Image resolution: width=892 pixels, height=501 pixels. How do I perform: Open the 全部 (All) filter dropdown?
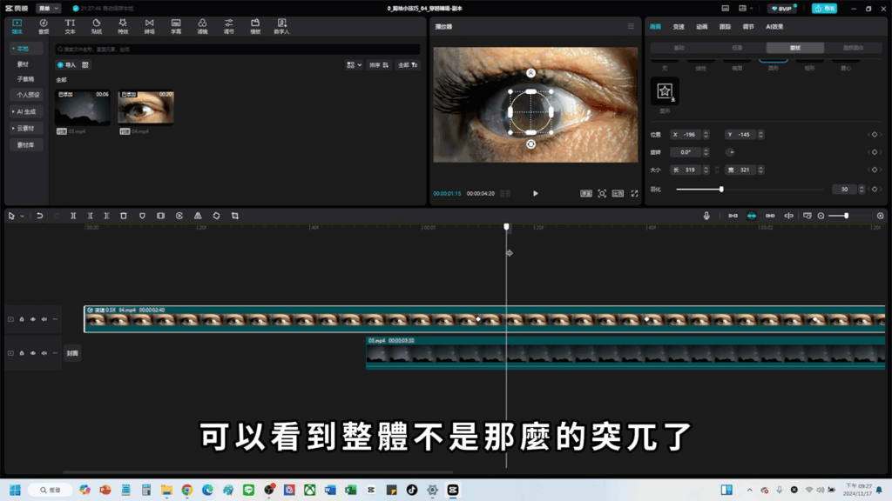click(x=408, y=65)
